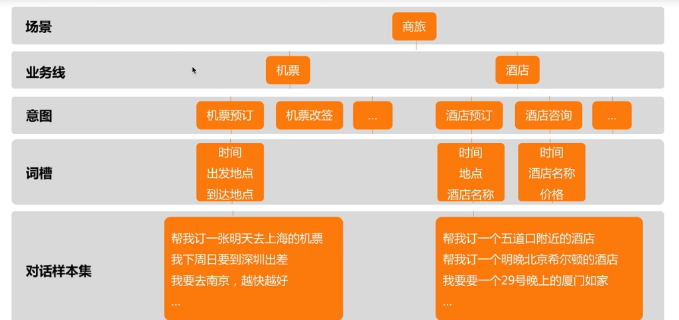Click 价格 slot text
679x320 pixels.
pyautogui.click(x=552, y=195)
